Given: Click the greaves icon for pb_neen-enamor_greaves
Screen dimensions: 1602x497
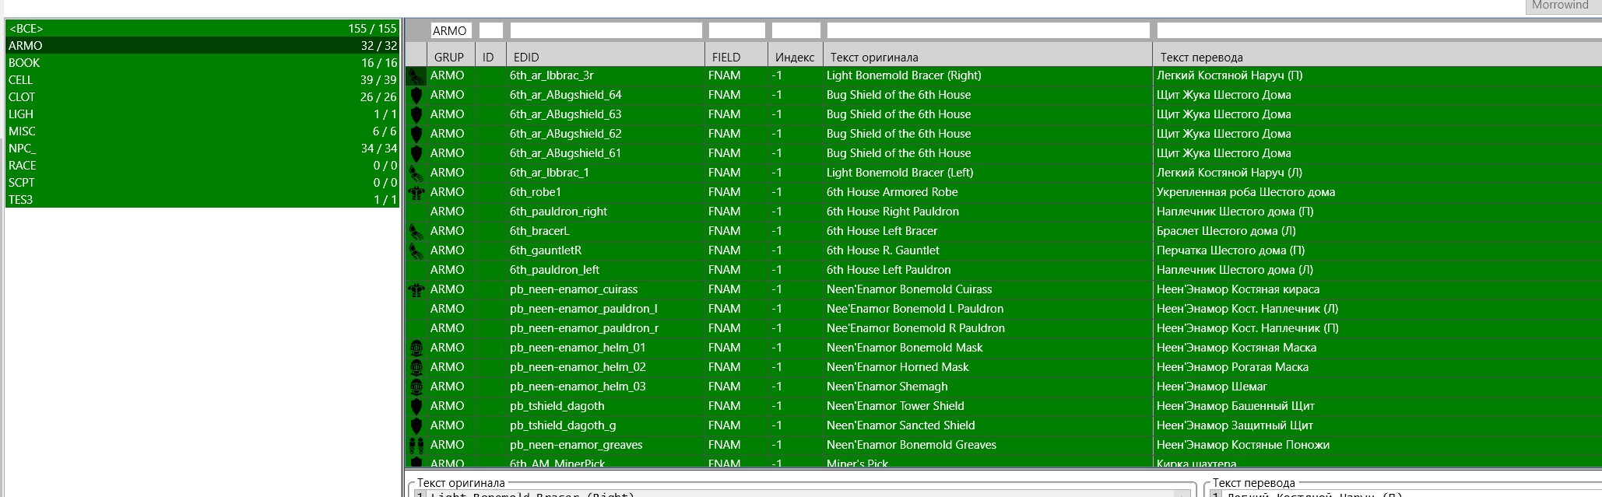Looking at the screenshot, I should [416, 446].
